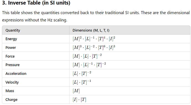The image size is (191, 105).
Task: Click the Charge quantity cell
Action: point(11,100)
